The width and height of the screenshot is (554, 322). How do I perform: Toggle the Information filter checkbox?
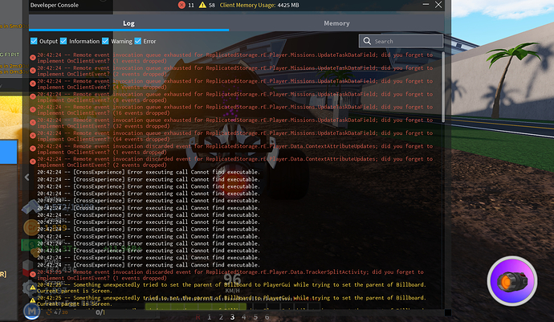click(63, 41)
